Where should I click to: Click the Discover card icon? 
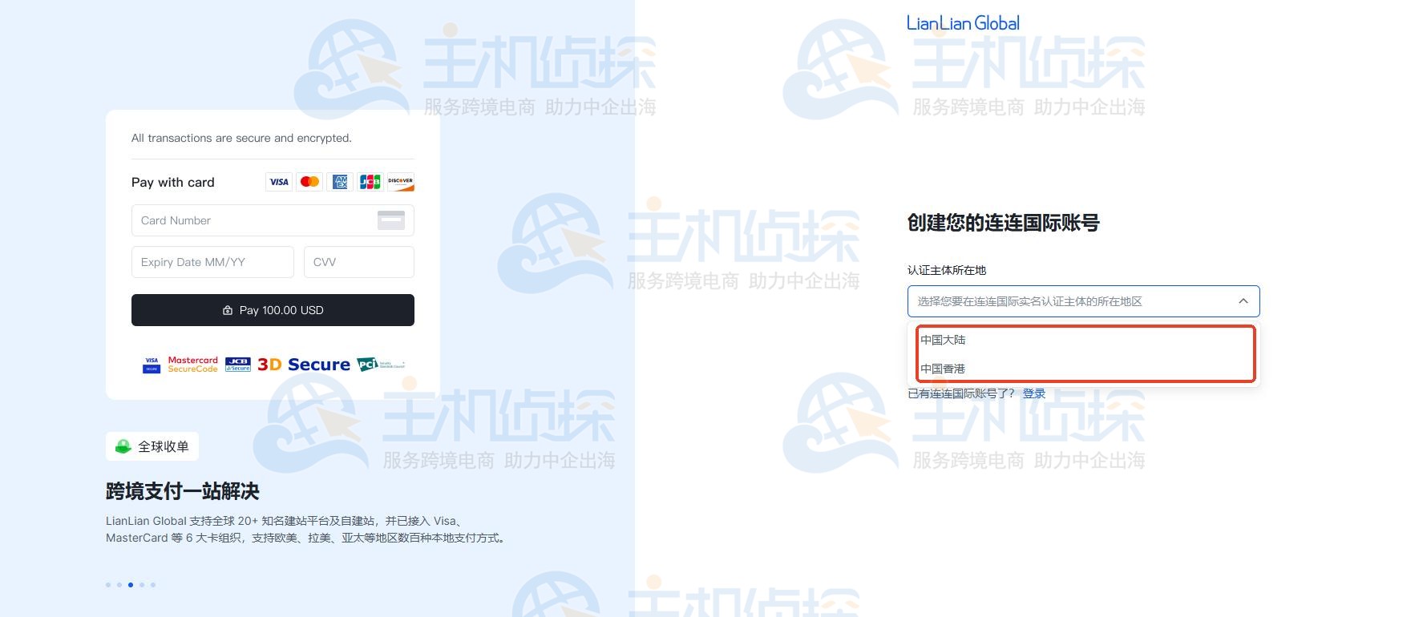coord(401,182)
